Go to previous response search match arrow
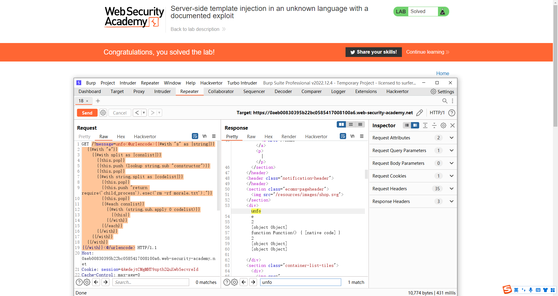Image resolution: width=558 pixels, height=296 pixels. (244, 282)
